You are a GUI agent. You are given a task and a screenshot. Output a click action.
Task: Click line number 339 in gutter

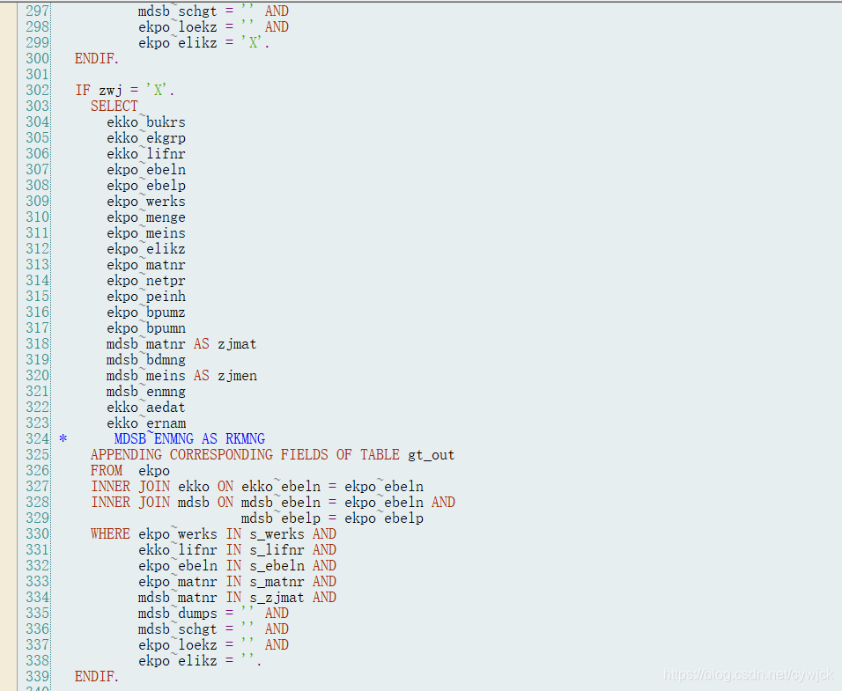point(38,677)
